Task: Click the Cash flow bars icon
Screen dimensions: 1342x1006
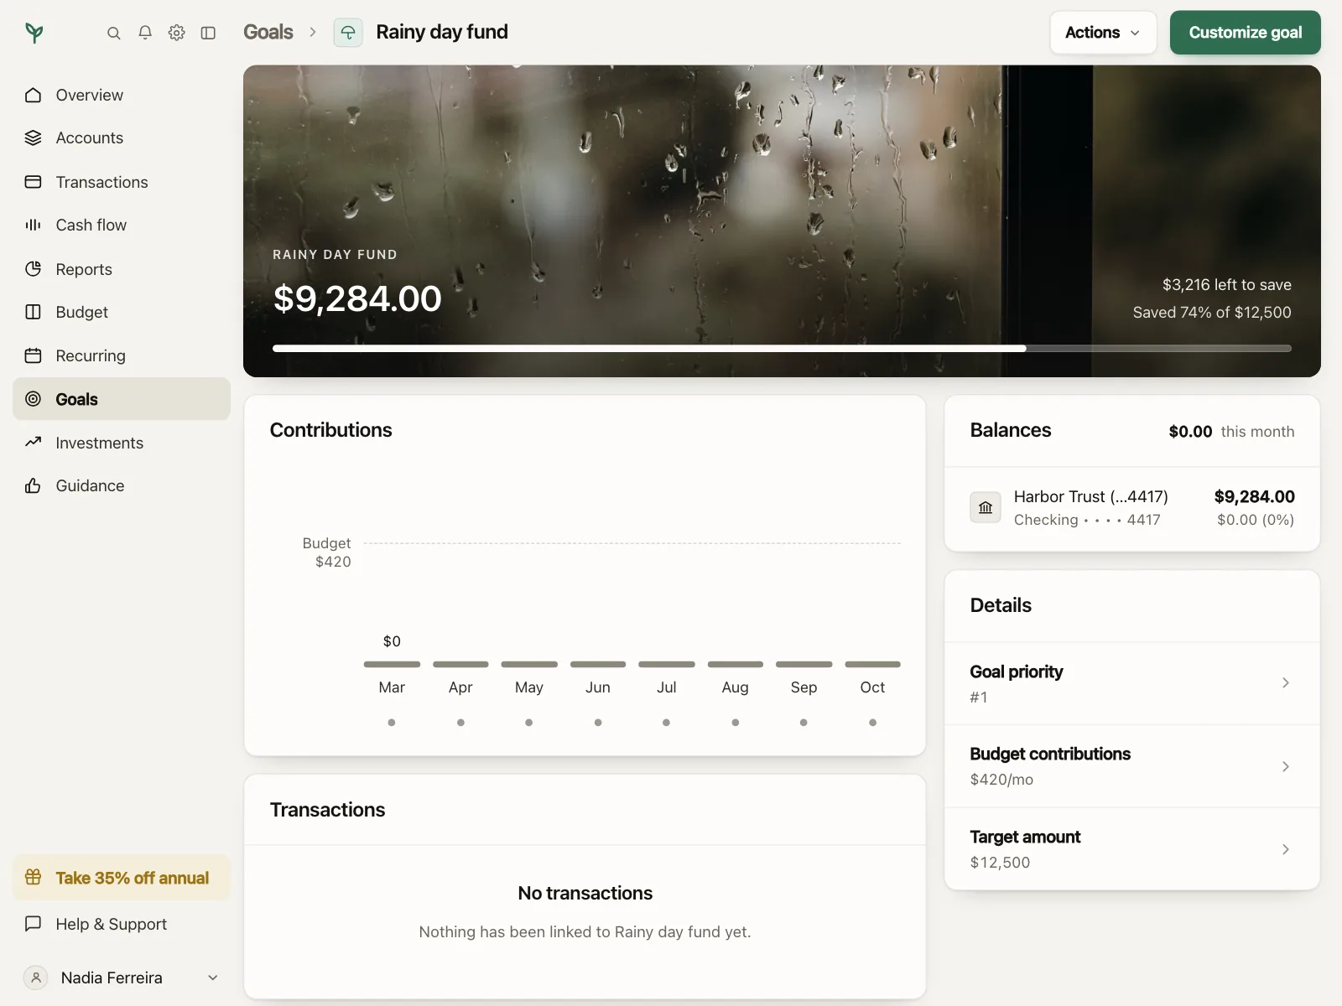Action: (x=34, y=225)
